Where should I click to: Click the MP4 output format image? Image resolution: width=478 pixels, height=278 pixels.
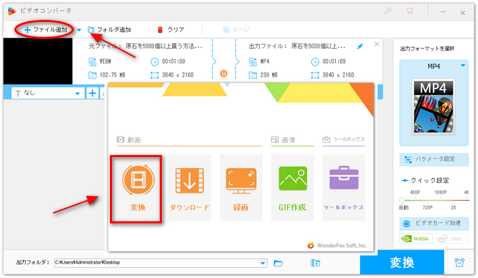tap(433, 107)
